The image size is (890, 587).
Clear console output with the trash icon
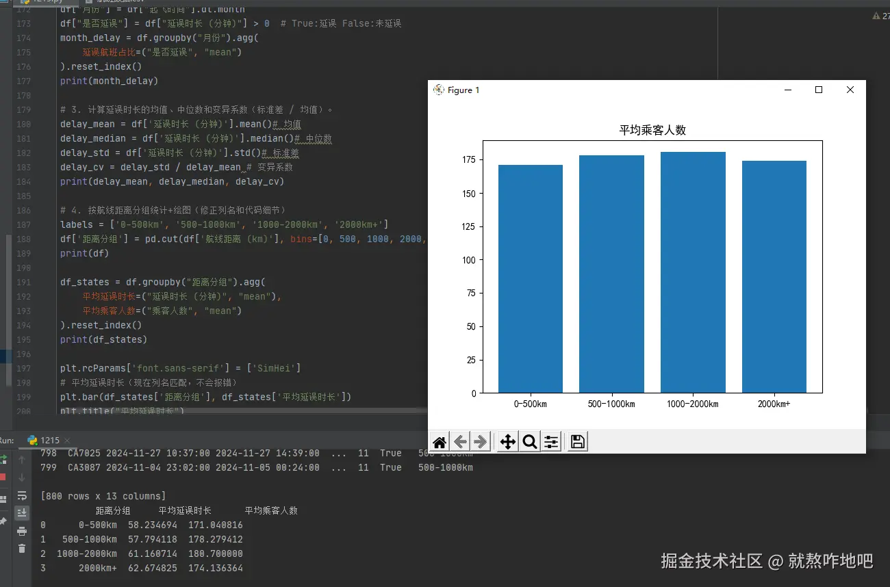pyautogui.click(x=22, y=549)
